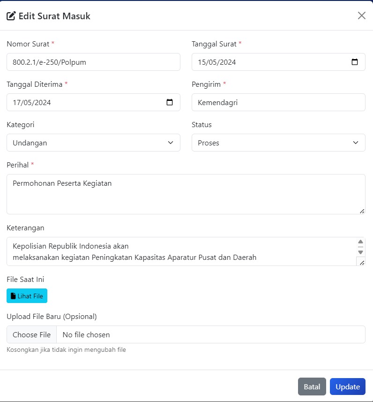Expand the Kategori dropdown showing Undangan
This screenshot has width=373, height=402.
click(93, 143)
